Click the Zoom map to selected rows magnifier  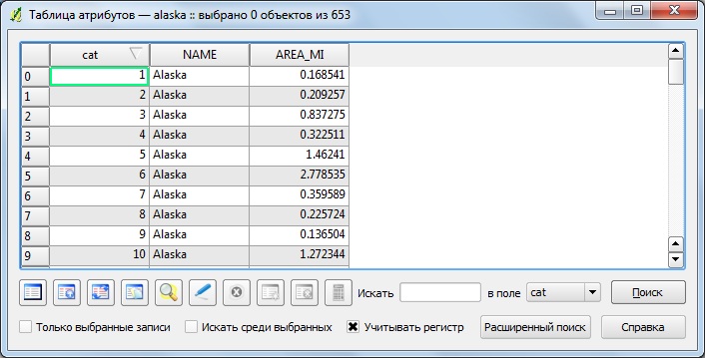point(169,292)
